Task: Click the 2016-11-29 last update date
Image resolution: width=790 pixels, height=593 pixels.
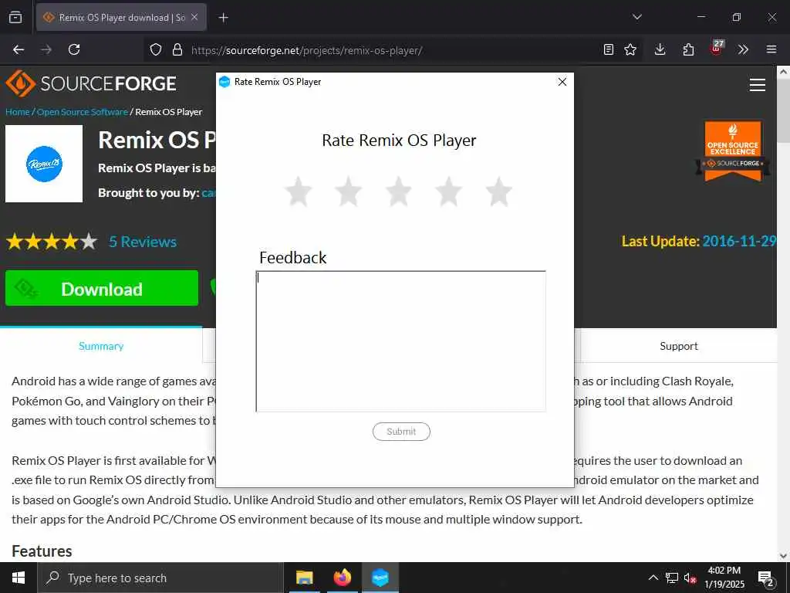Action: coord(739,241)
